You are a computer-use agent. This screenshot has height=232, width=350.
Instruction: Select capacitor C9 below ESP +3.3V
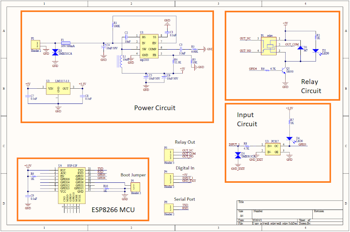pyautogui.click(x=28, y=196)
